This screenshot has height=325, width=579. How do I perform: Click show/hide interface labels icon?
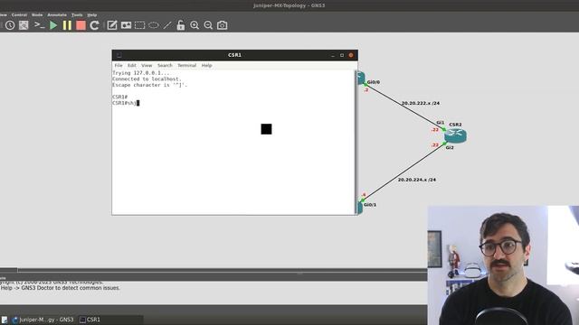[24, 25]
